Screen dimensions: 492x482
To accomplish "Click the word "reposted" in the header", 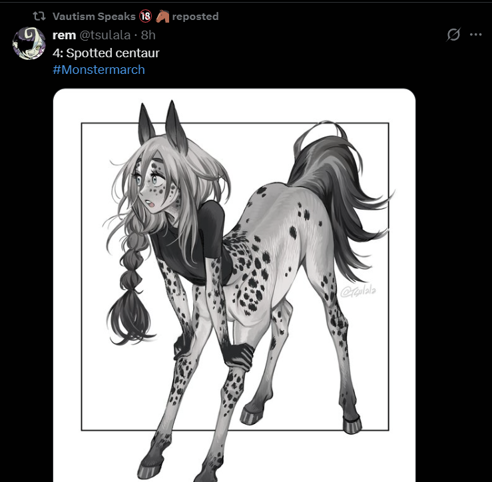I will click(195, 17).
